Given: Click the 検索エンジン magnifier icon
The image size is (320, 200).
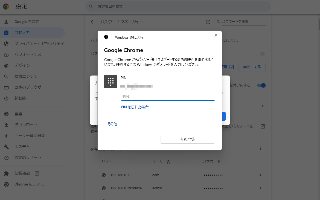Looking at the screenshot, I should pyautogui.click(x=6, y=77).
